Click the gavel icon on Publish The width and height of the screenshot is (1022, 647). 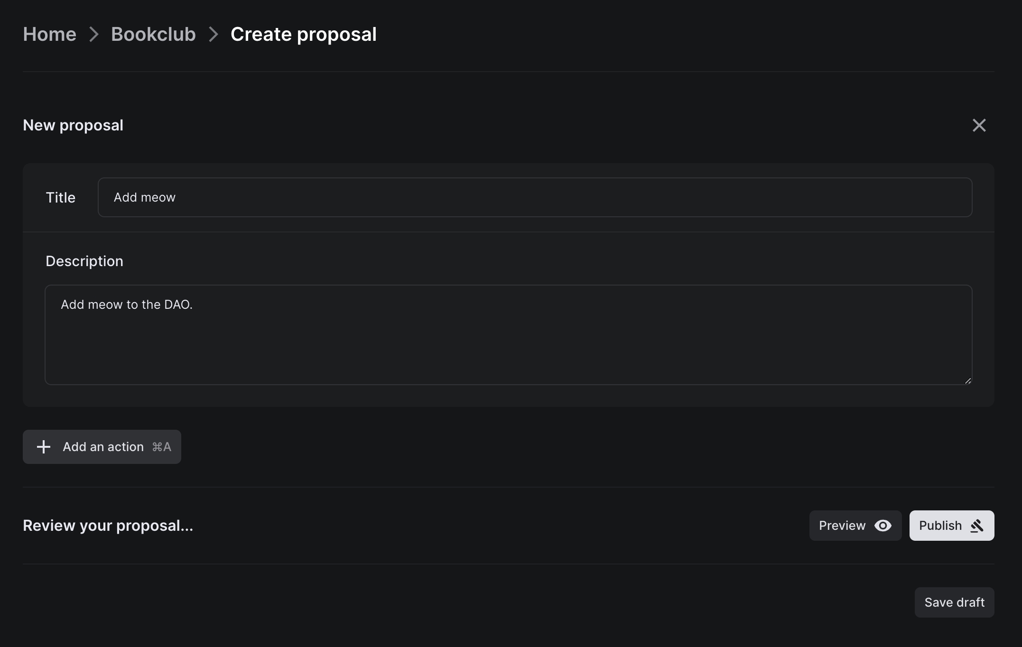coord(977,526)
